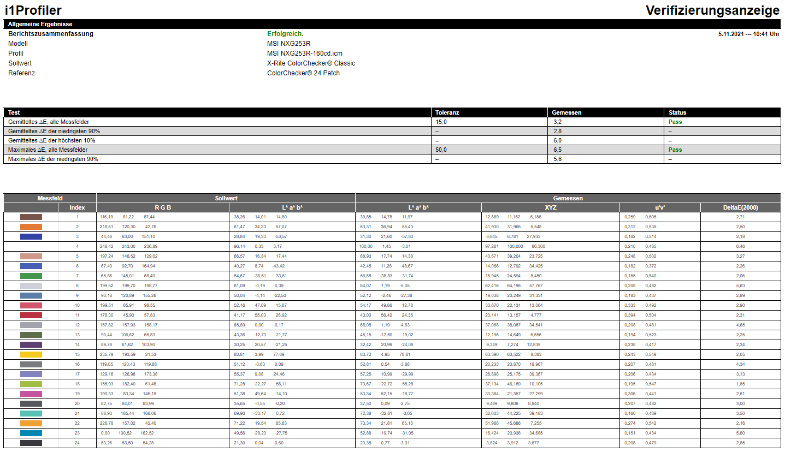
Task: Pick the dark blue swatch of index 3
Action: (31, 236)
